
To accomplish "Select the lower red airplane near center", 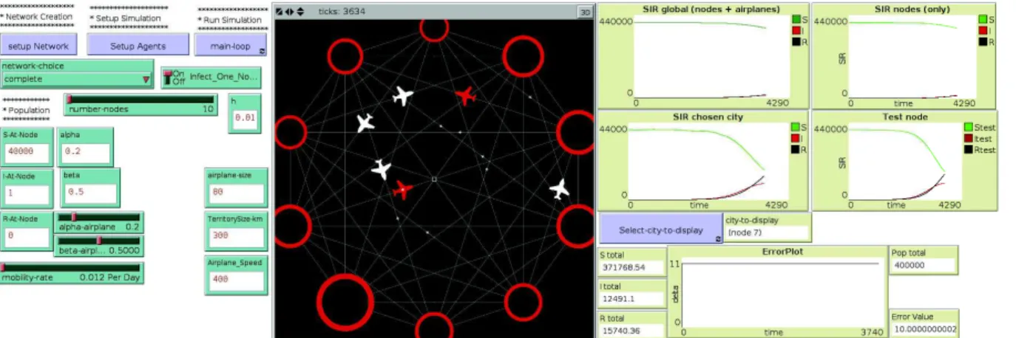I will [402, 190].
